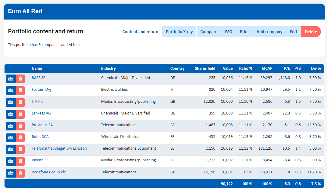Viewport: 327px width, 189px height.
Task: Click the Euro All Red portfolio title
Action: [x=25, y=11]
